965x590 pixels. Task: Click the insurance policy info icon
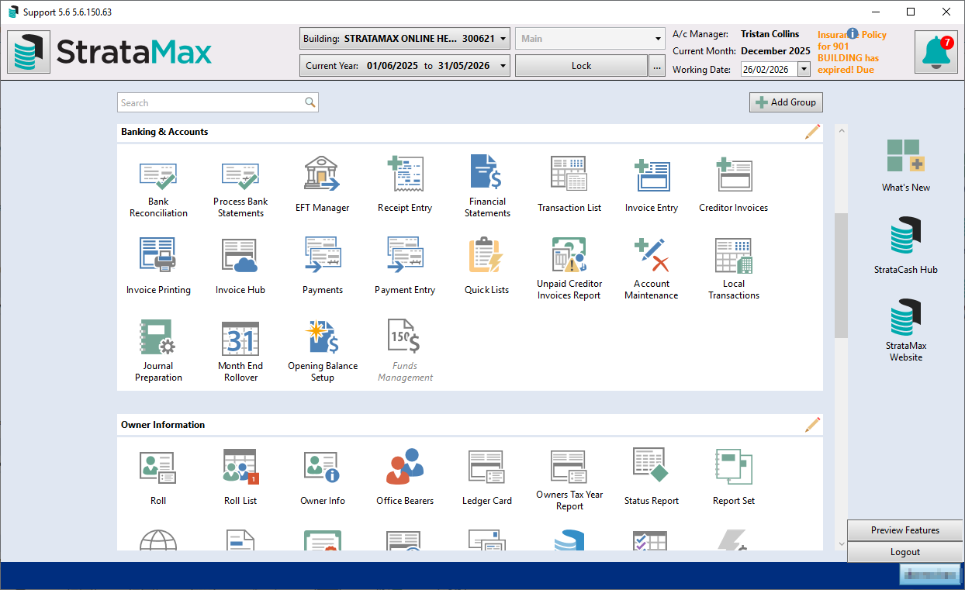(853, 33)
